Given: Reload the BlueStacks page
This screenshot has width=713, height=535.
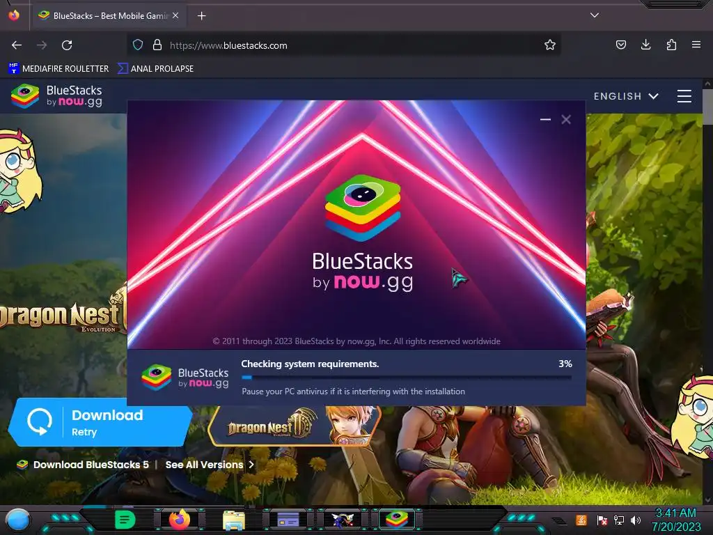Looking at the screenshot, I should pos(67,45).
